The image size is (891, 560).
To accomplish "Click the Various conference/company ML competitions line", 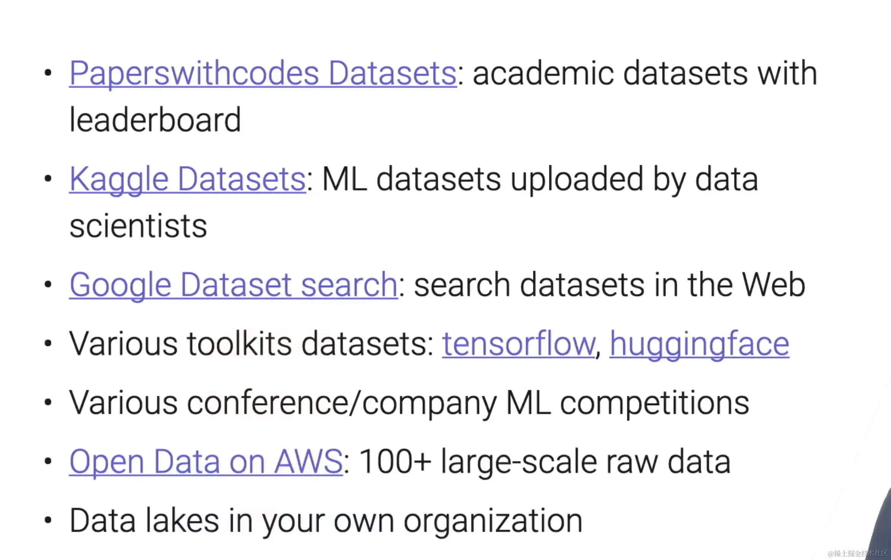I will click(x=409, y=404).
